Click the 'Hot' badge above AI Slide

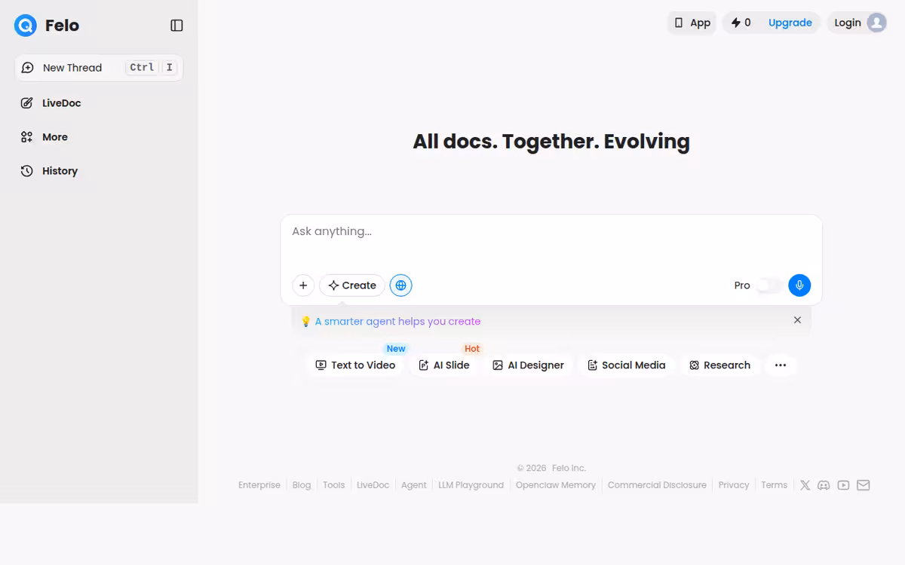pos(472,349)
